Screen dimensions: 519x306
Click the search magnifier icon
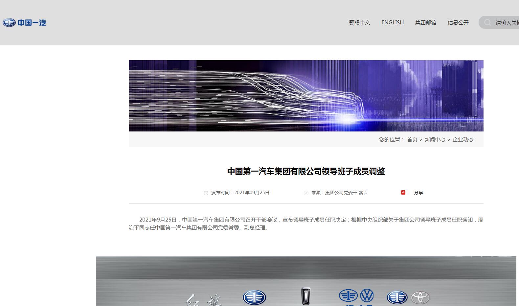487,22
